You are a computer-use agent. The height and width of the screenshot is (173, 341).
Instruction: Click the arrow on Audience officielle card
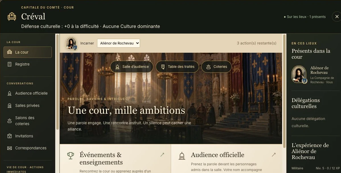pyautogui.click(x=274, y=155)
